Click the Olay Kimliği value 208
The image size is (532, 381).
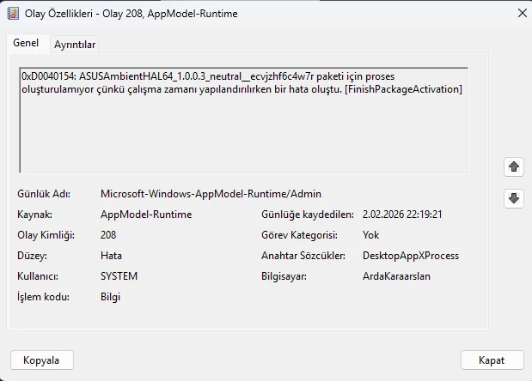108,235
